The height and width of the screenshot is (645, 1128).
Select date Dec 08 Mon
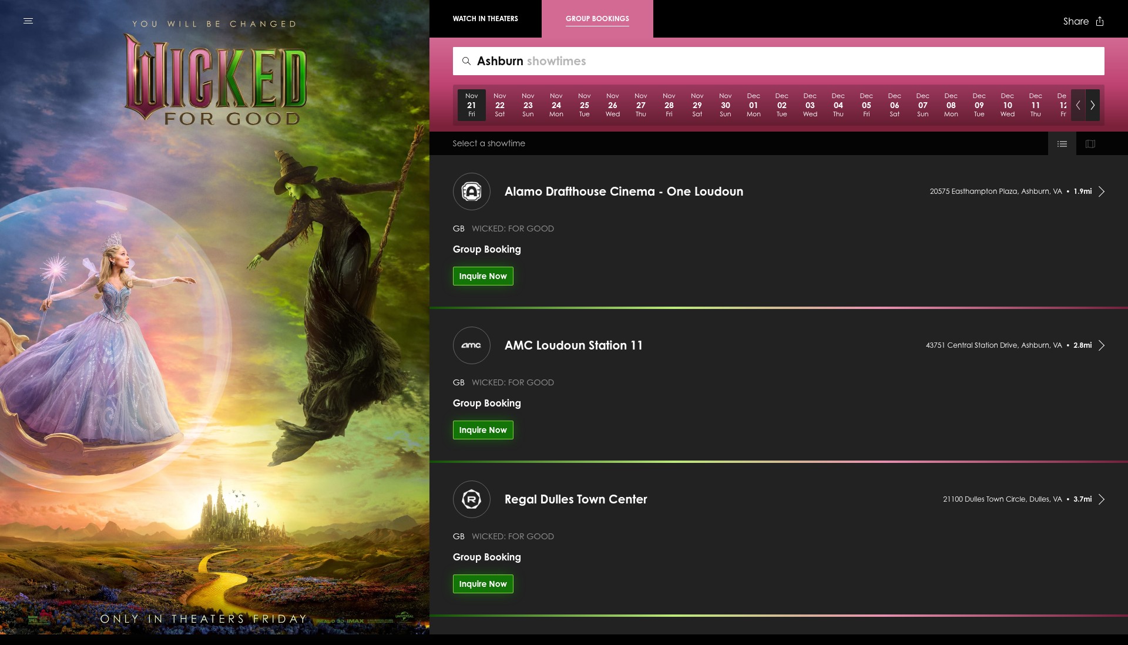click(951, 105)
